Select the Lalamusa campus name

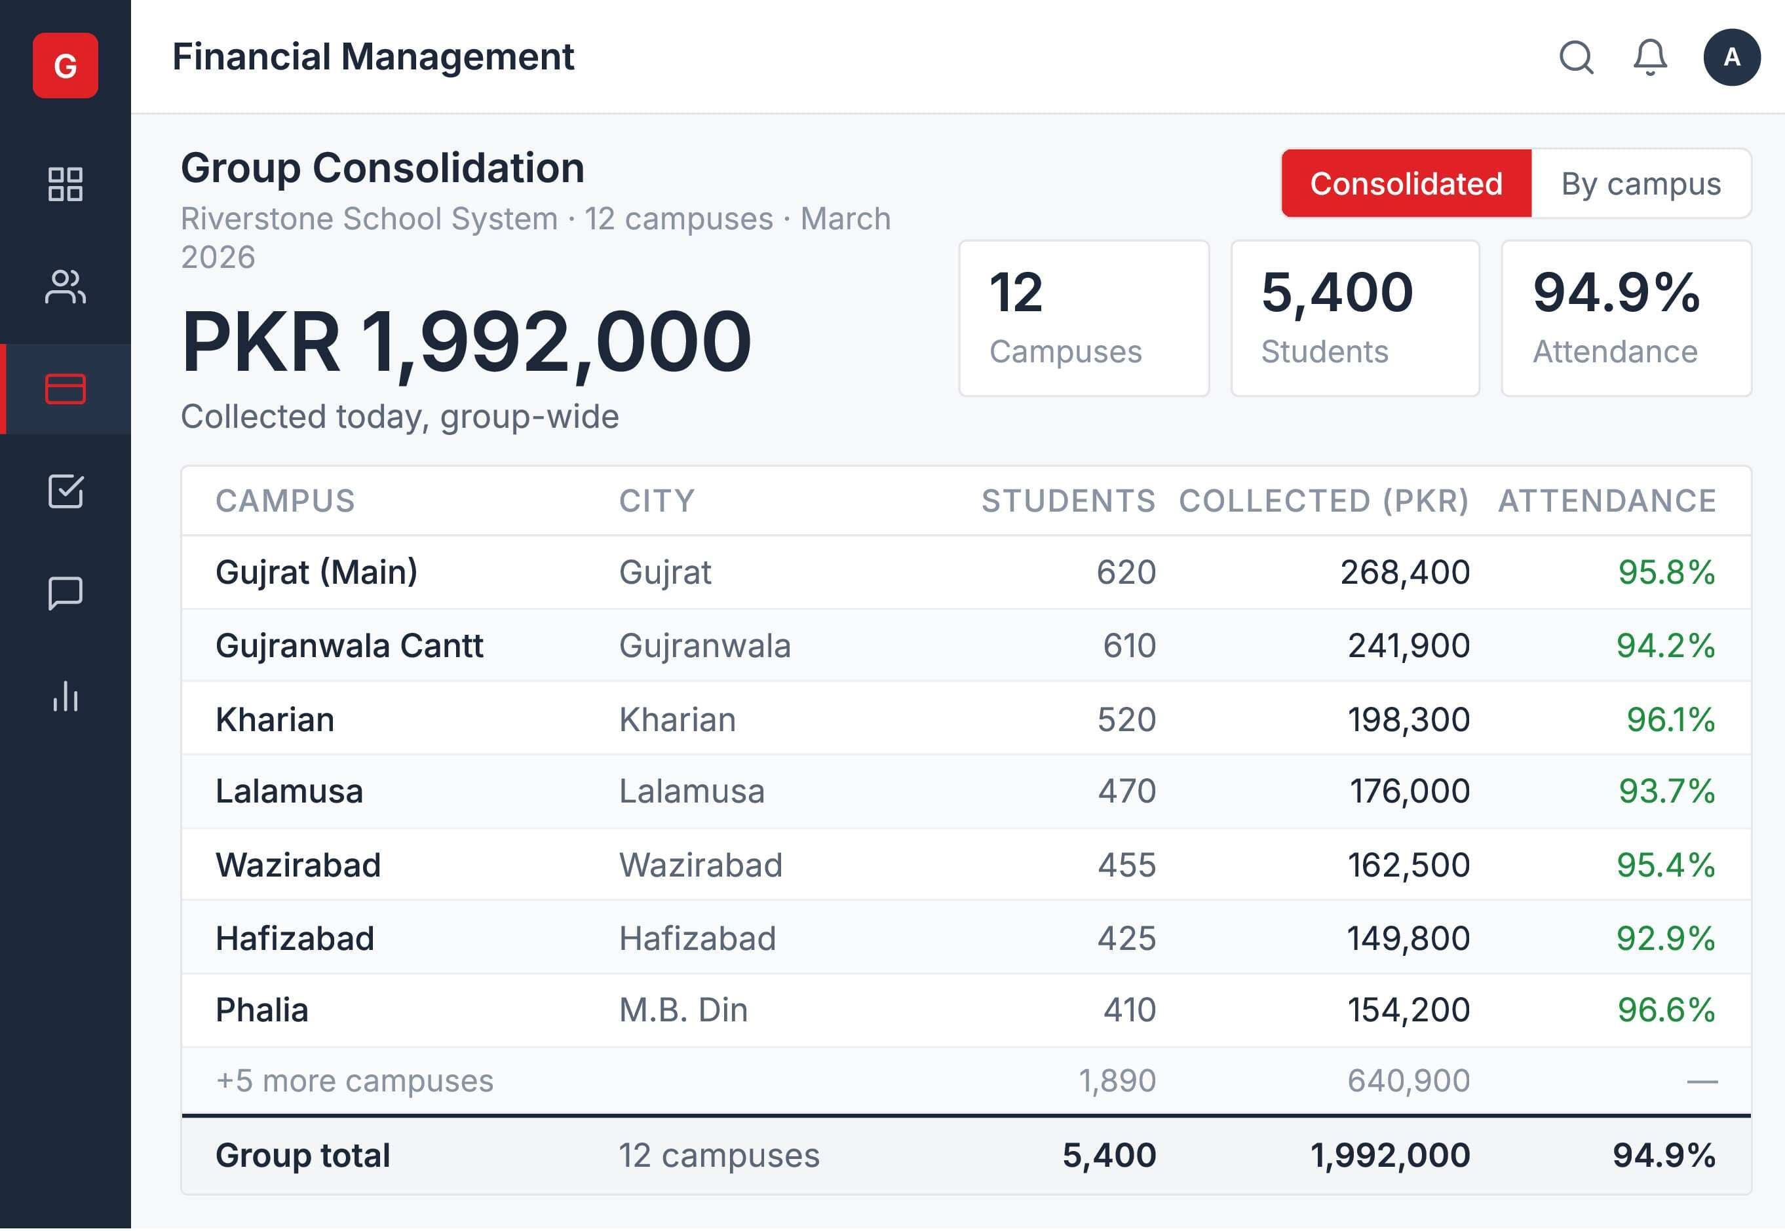(288, 791)
